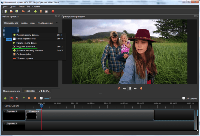Click the blue playhead marker on the ruler
The width and height of the screenshot is (200, 136).
[x=41, y=106]
